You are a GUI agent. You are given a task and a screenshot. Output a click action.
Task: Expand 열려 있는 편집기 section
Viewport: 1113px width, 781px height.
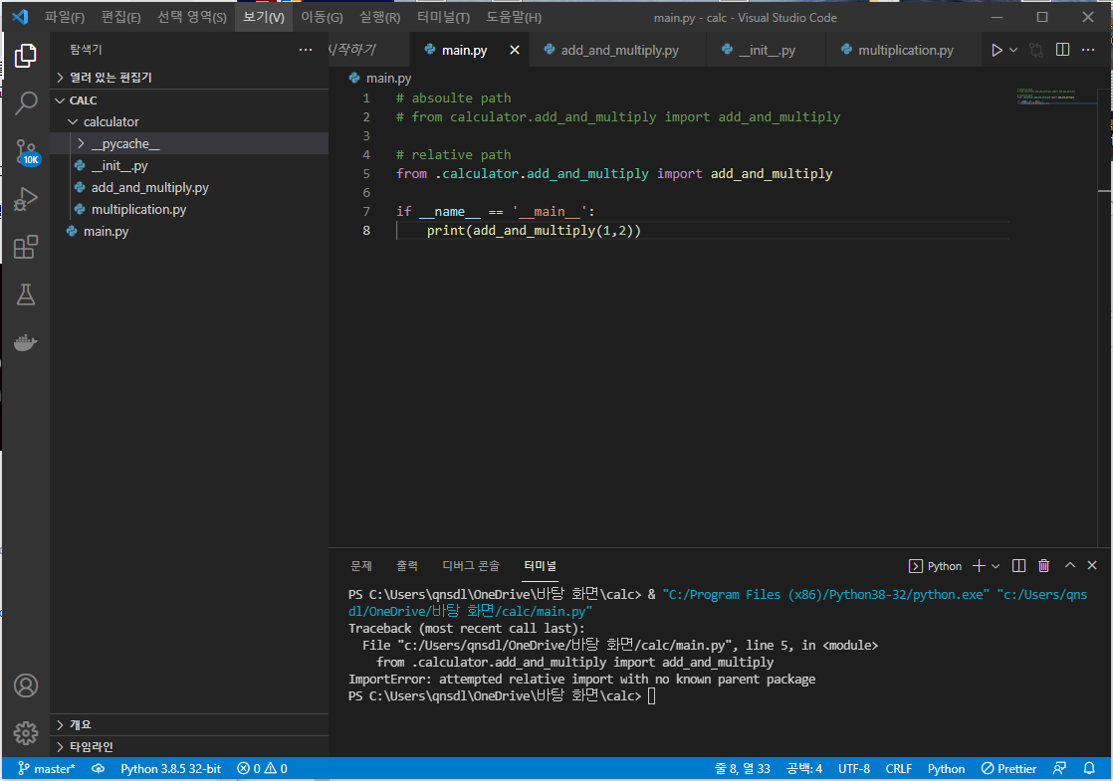click(x=189, y=78)
